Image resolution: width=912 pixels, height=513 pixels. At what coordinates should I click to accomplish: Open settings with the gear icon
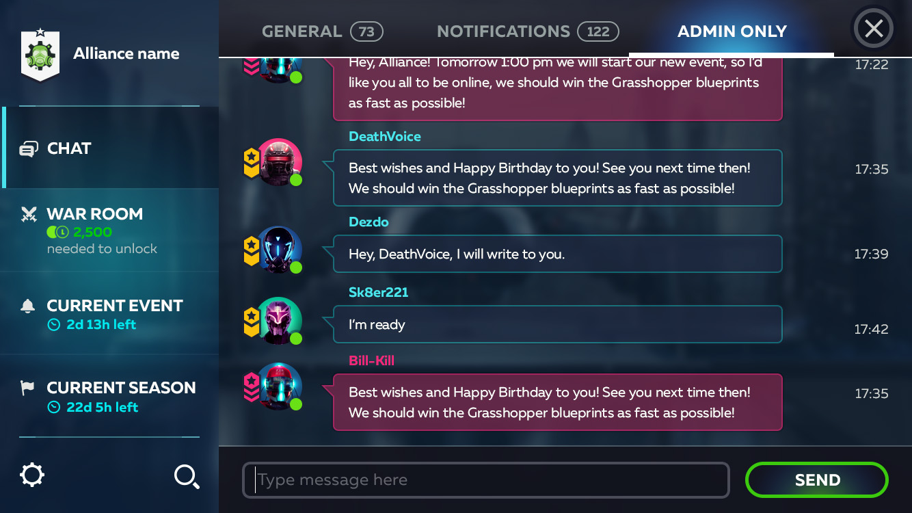coord(32,475)
